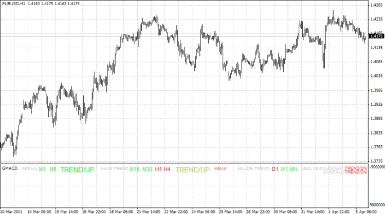Click the 1.3835 price axis label

(x=376, y=133)
